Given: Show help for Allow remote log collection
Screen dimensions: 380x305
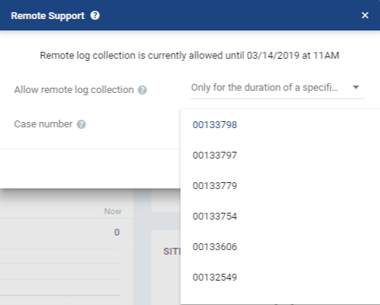Looking at the screenshot, I should click(x=142, y=90).
